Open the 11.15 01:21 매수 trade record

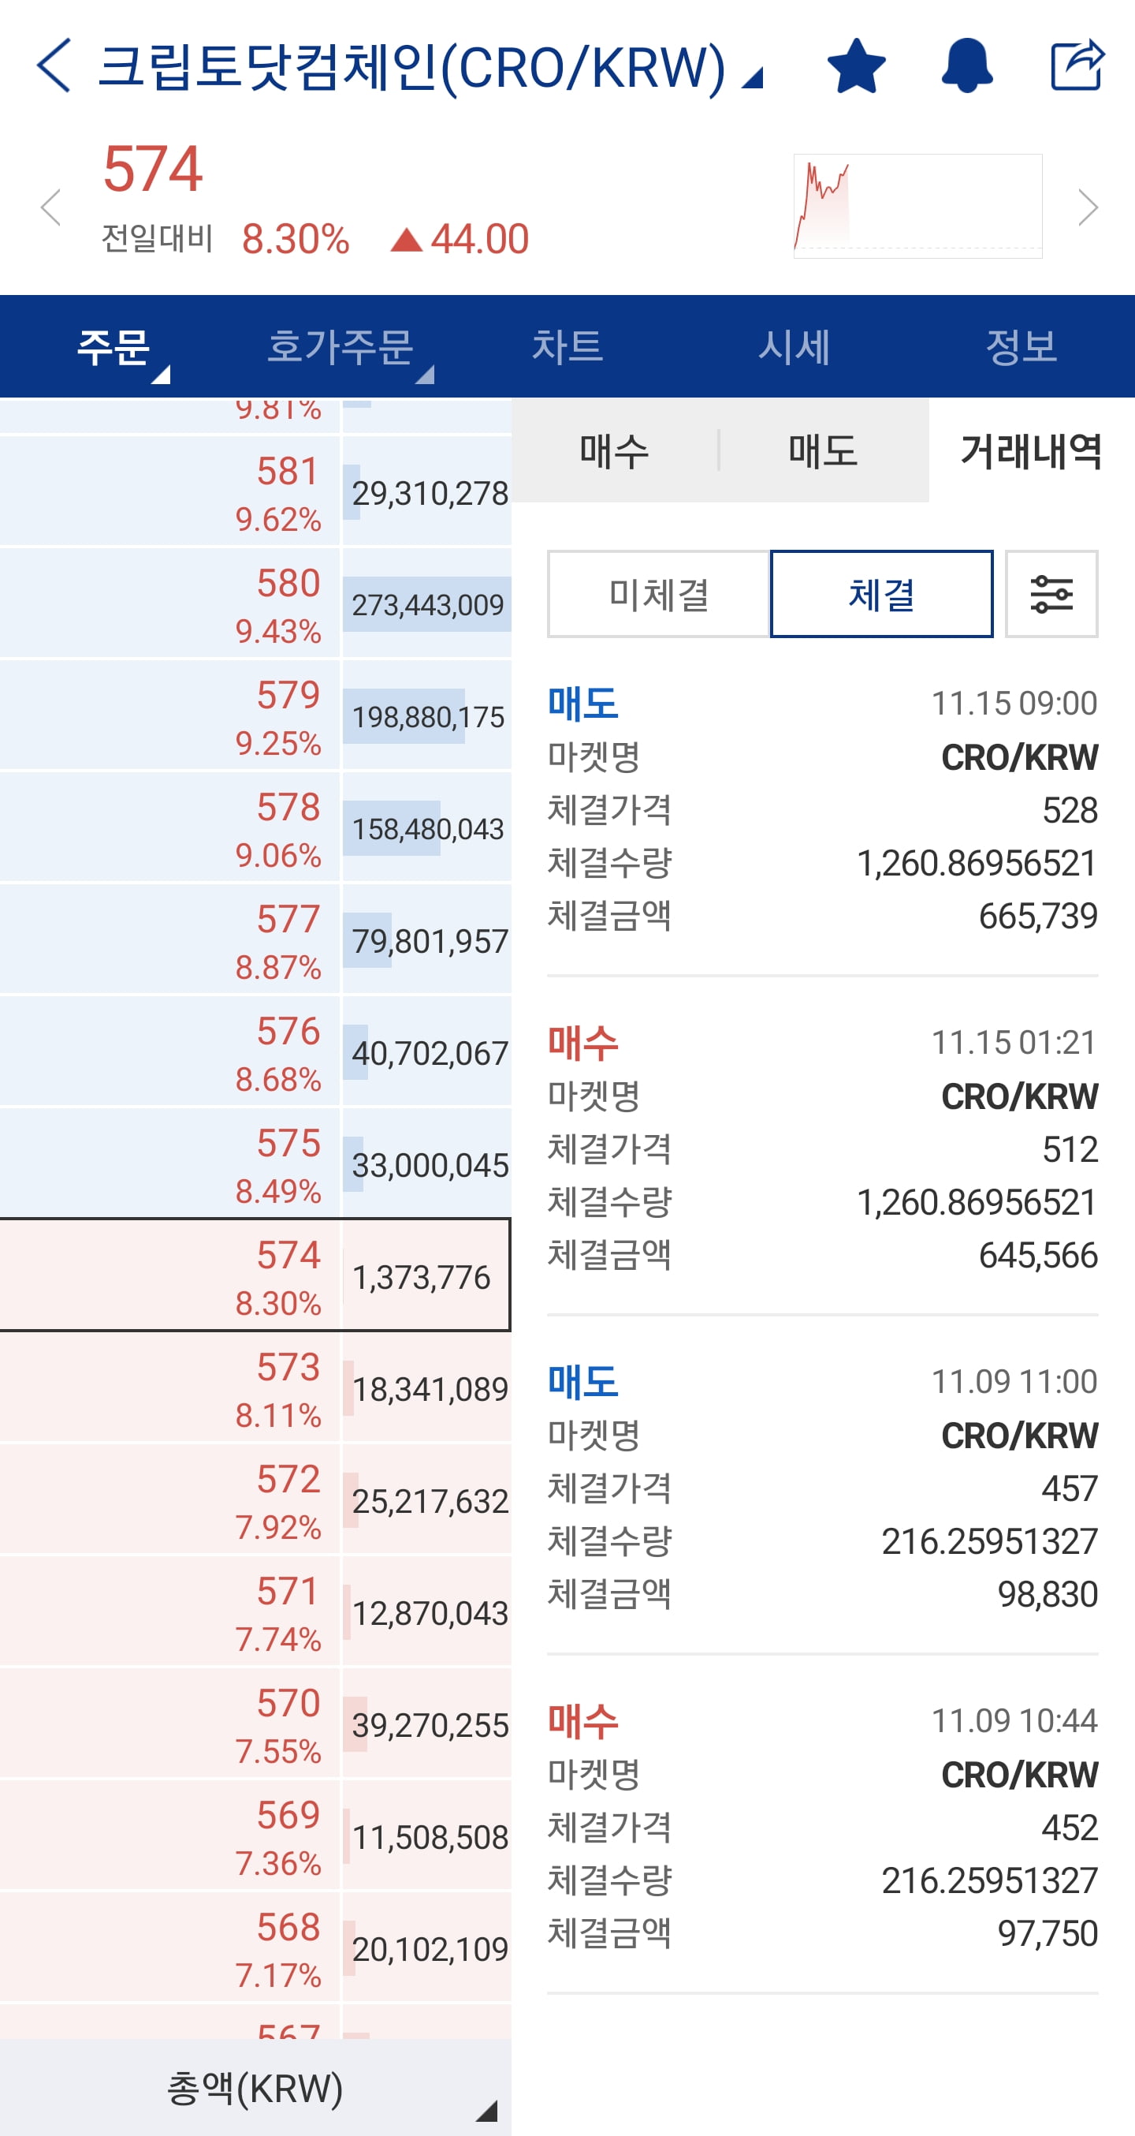point(823,1148)
